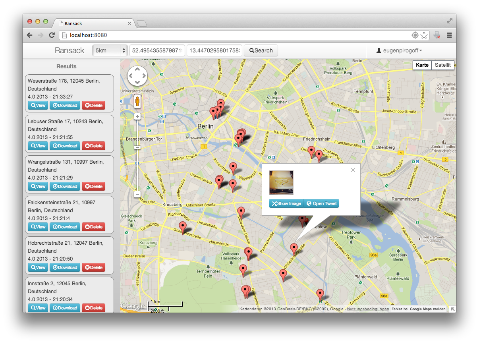Image resolution: width=479 pixels, height=344 pixels.
Task: Delete the Falckensteinstraße 21 result
Action: (93, 227)
